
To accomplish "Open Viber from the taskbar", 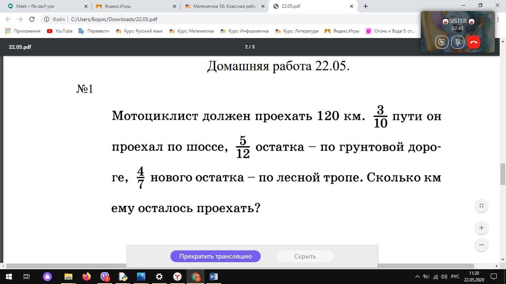I will click(105, 277).
